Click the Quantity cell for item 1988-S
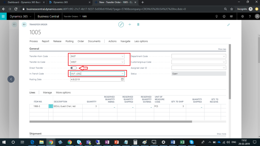Viewport: 260px width, 146px height. point(91,106)
